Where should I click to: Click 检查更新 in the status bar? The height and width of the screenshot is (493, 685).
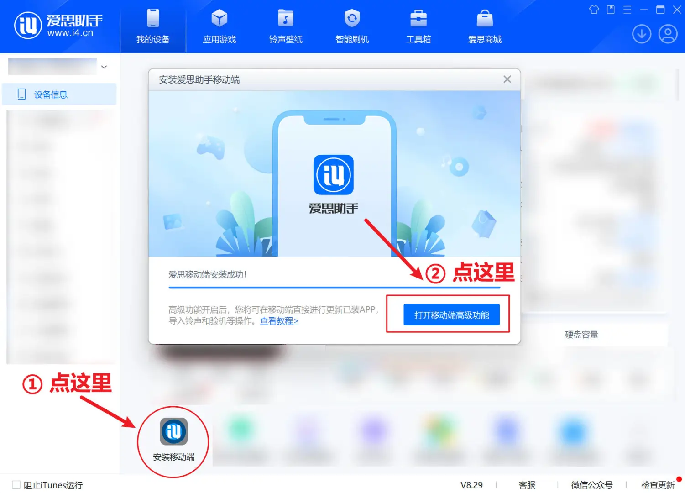tap(657, 485)
